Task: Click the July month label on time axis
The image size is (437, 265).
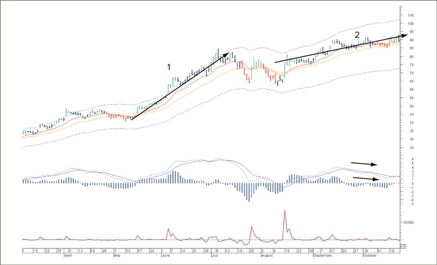Action: [214, 255]
